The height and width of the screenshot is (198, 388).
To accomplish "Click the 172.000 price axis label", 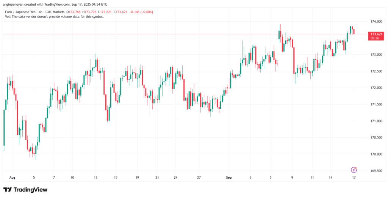I will [x=376, y=88].
